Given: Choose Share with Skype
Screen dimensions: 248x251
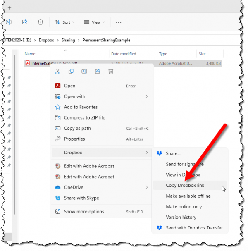Looking at the screenshot, I should coord(102,198).
